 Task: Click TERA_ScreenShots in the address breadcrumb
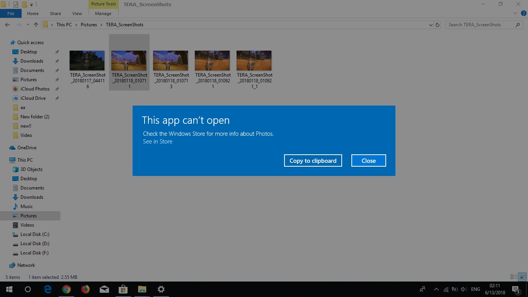coord(124,25)
